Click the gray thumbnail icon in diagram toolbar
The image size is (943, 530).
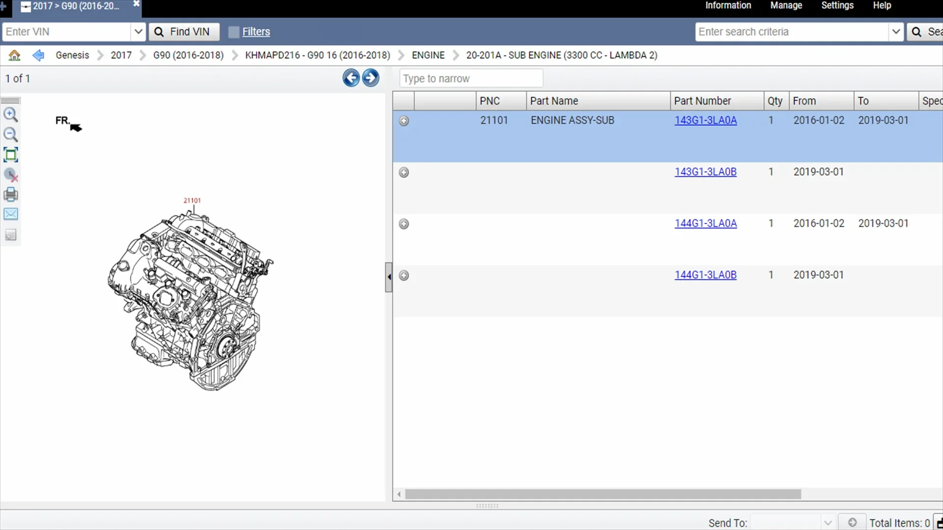[11, 235]
